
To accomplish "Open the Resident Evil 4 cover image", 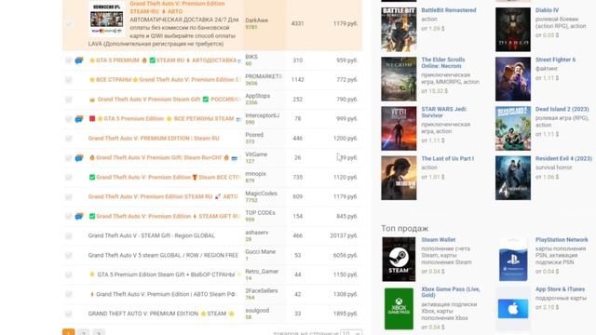I will (513, 178).
